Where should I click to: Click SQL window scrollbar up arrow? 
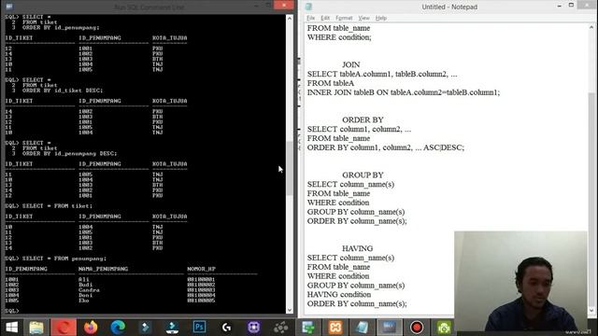pos(290,19)
